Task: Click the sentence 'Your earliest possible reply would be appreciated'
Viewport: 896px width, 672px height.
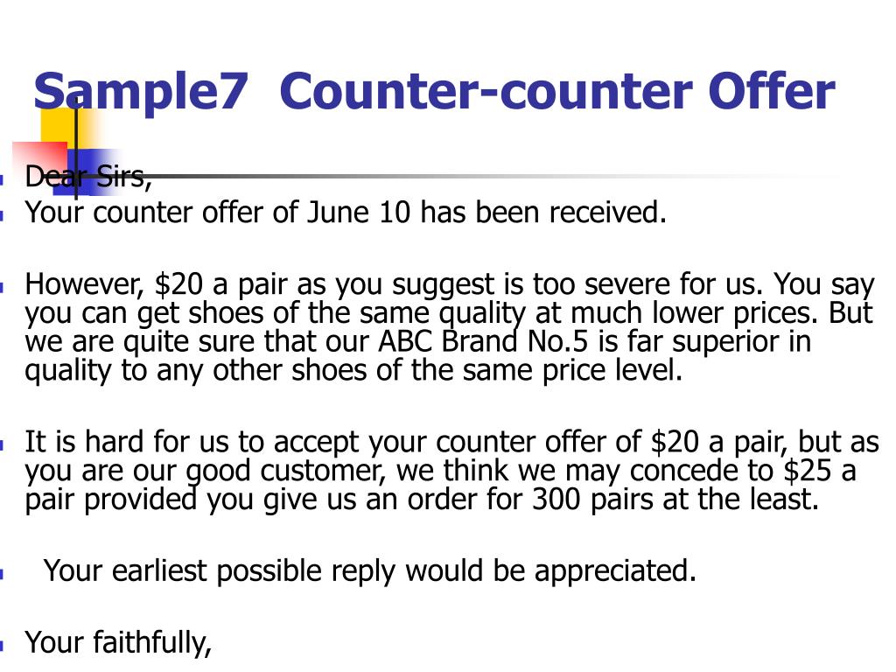Action: click(x=370, y=571)
